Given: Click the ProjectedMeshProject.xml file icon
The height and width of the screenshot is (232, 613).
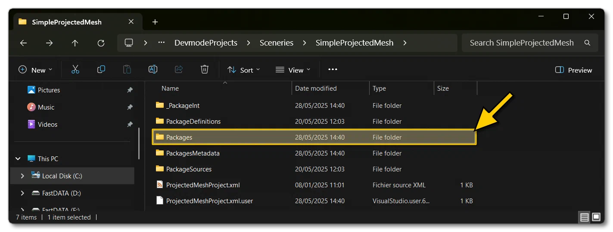Looking at the screenshot, I should coord(160,185).
